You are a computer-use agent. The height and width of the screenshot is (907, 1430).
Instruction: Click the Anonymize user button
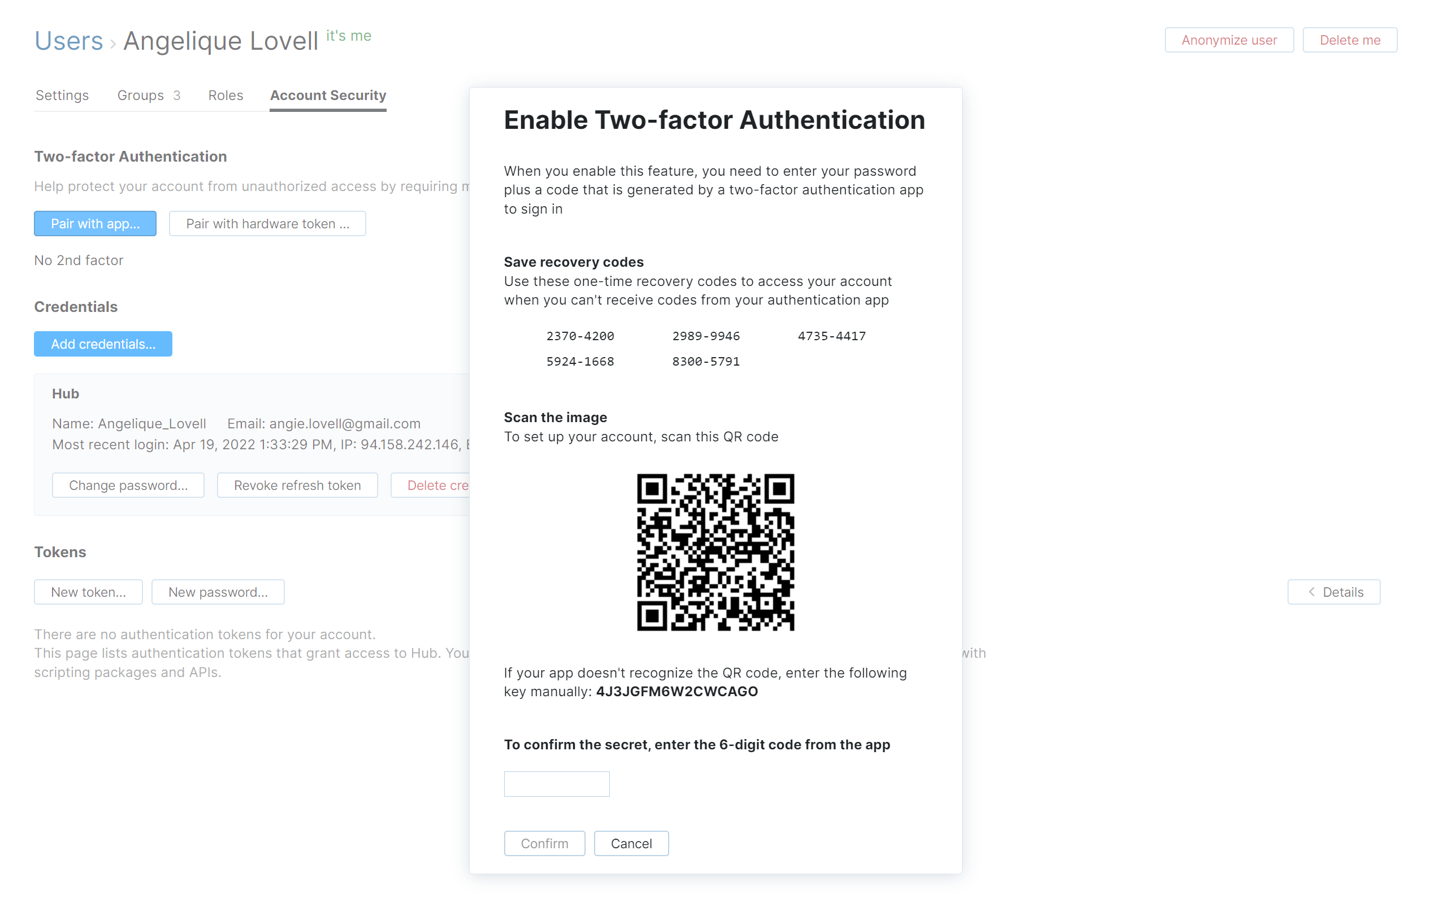point(1228,40)
